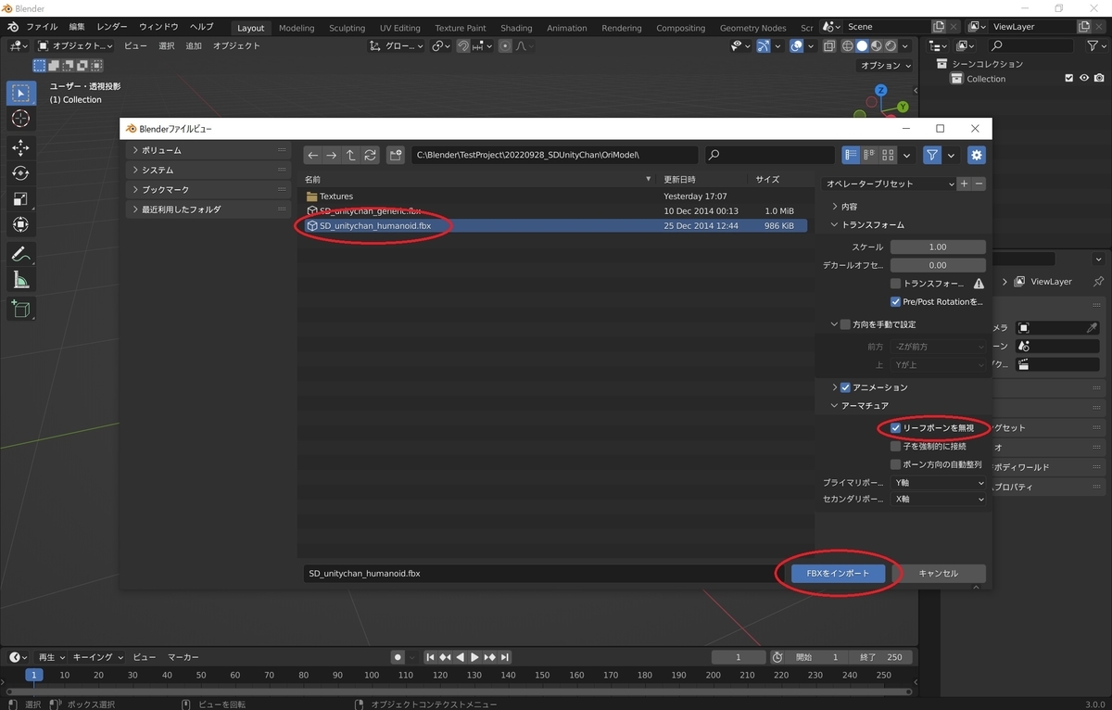Expand the Volumes (ボリューム) sidebar panel

[x=209, y=150]
